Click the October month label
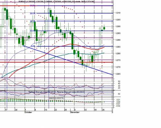The image size is (161, 128). pyautogui.click(x=28, y=112)
